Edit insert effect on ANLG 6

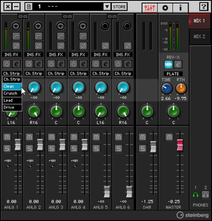[x=128, y=64]
